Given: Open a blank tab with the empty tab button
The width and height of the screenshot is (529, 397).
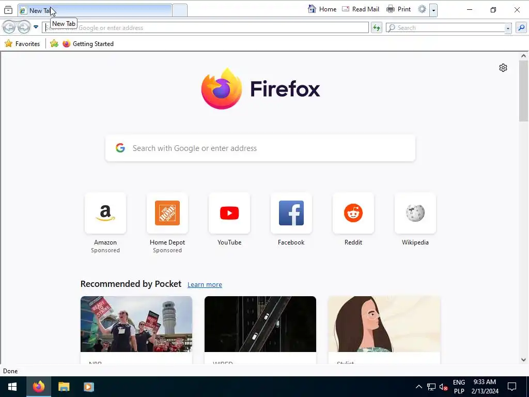Looking at the screenshot, I should (x=180, y=10).
